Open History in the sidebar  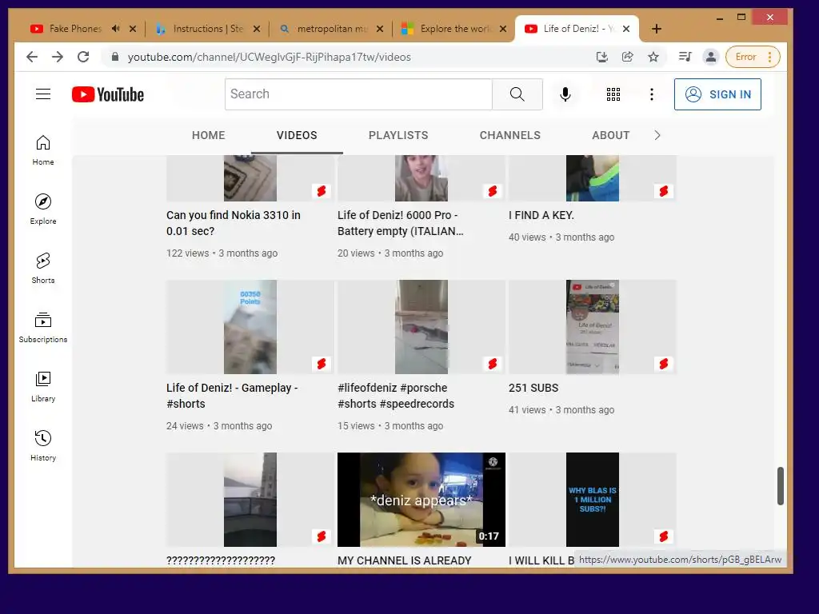pos(43,445)
